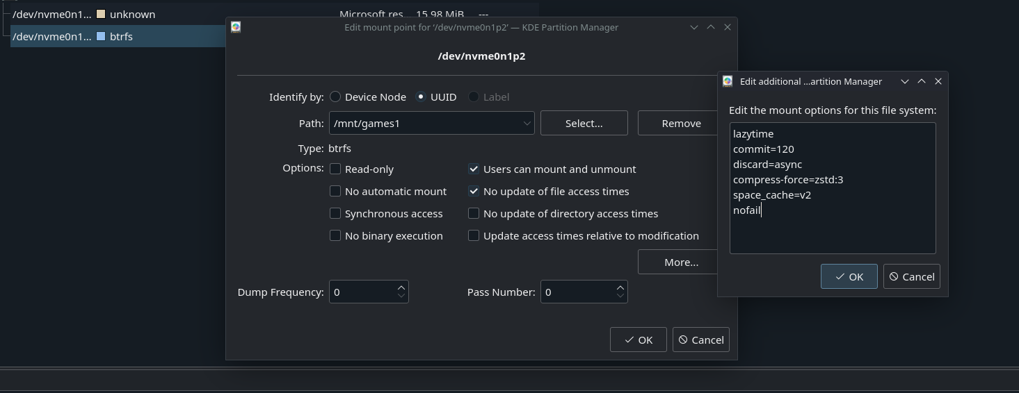
Task: Open the Path dropdown for /mnt/games1
Action: point(527,124)
